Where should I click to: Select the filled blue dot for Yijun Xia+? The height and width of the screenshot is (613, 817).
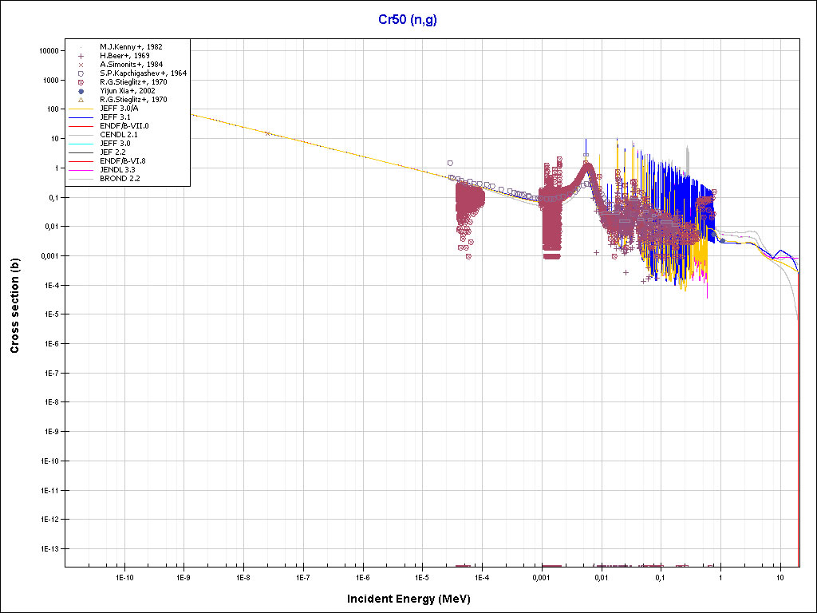[x=81, y=91]
